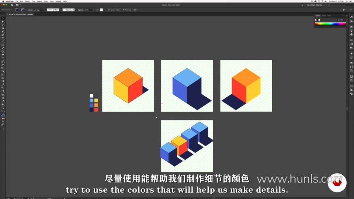The height and width of the screenshot is (199, 354).
Task: Open stroke weight dropdown
Action: pyautogui.click(x=45, y=10)
